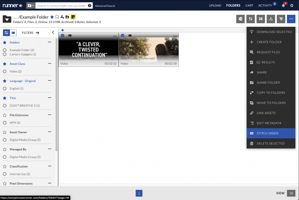Uncheck the first video (00:02:32) selection
This screenshot has width=299, height=200.
(x=62, y=35)
